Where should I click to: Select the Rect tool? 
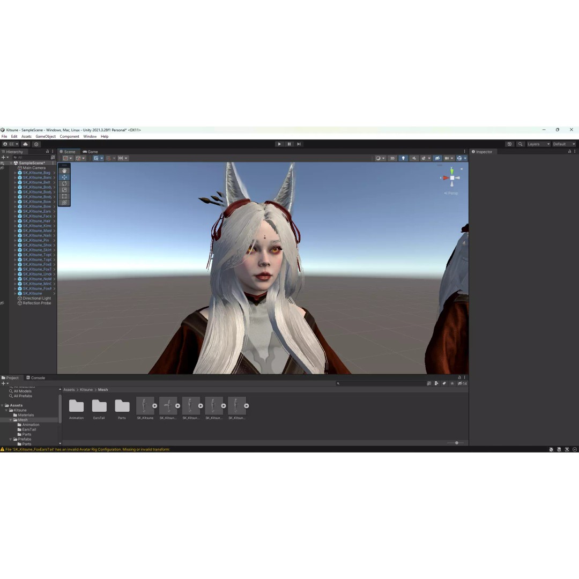(x=64, y=196)
